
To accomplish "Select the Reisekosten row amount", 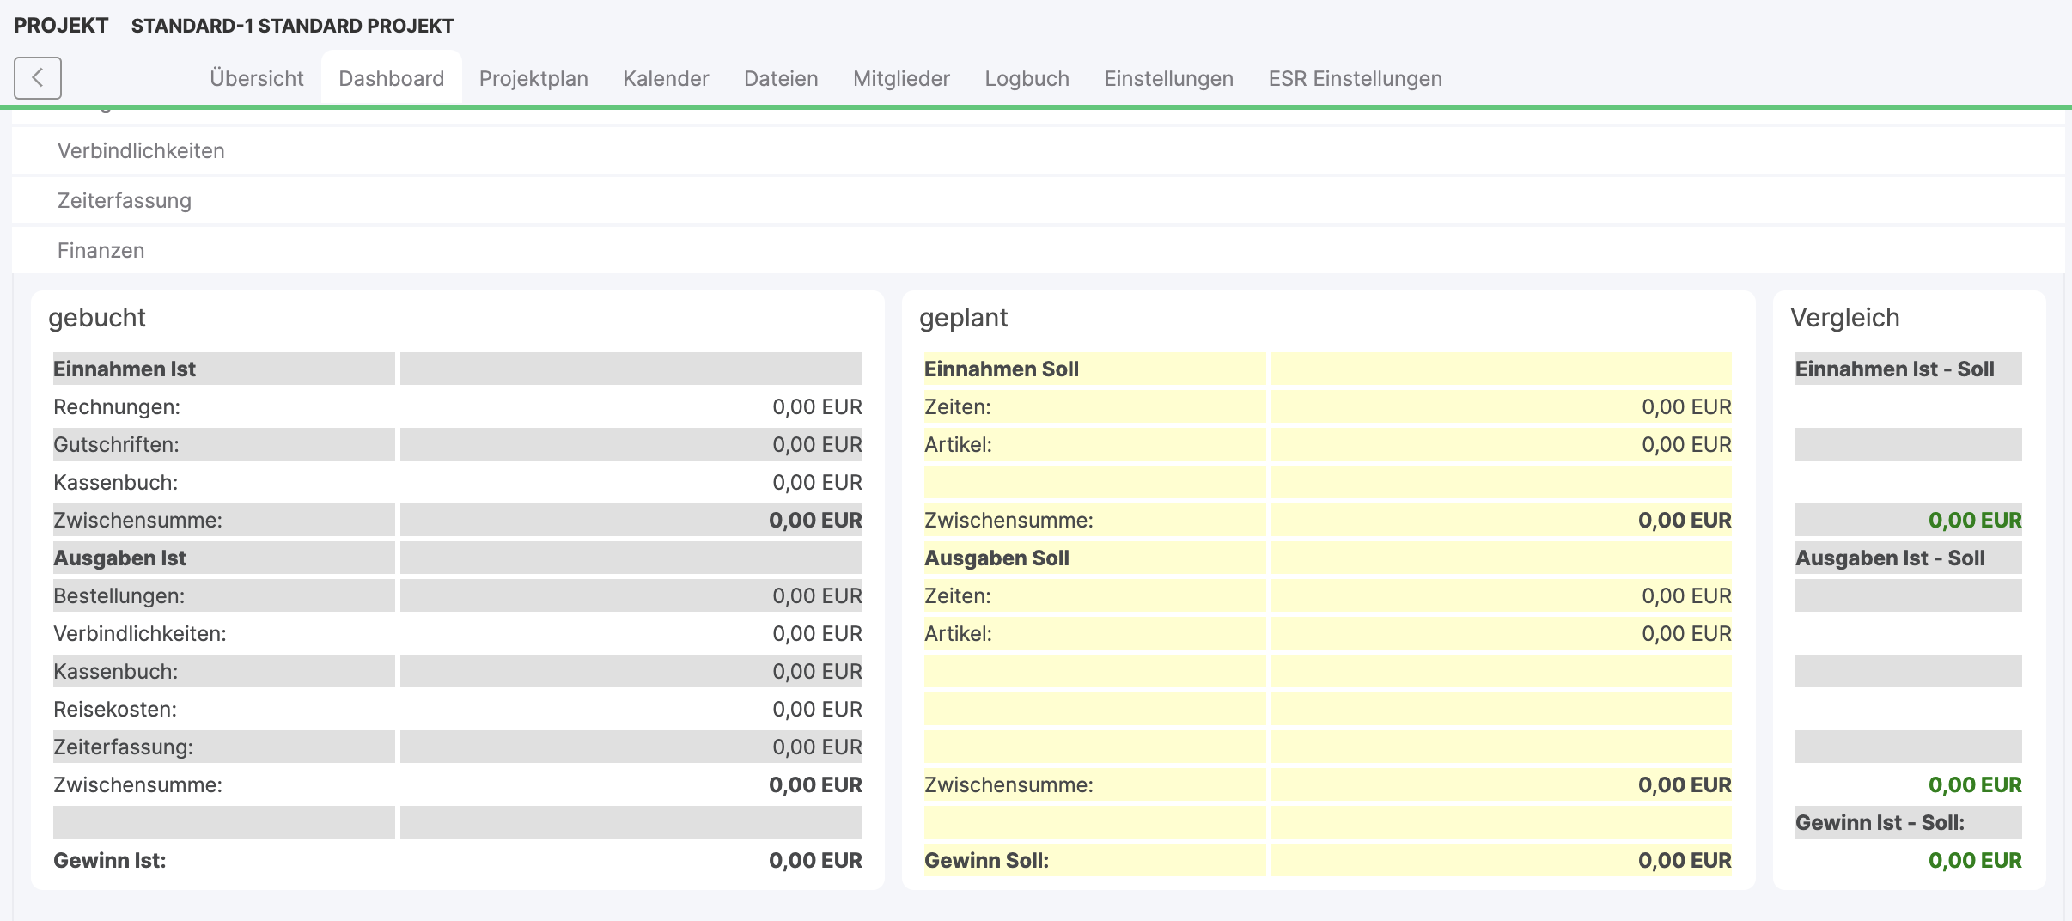I will pos(816,710).
